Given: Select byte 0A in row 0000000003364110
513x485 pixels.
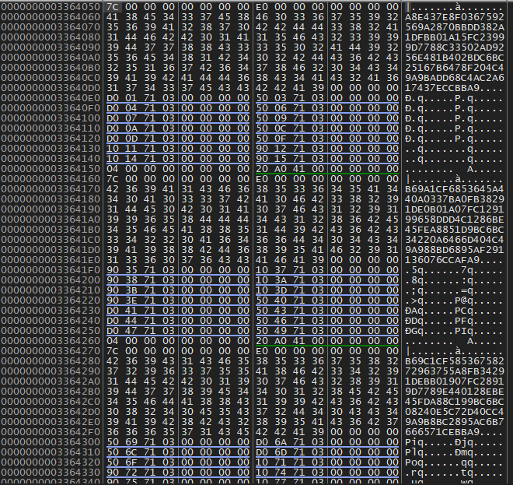Looking at the screenshot, I should 131,128.
